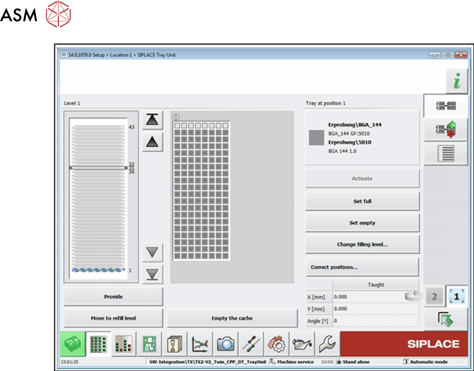This screenshot has width=474, height=371.
Task: Click the Angle value field
Action: pyautogui.click(x=376, y=321)
